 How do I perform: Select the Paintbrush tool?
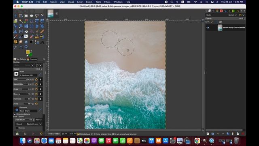click(37, 32)
